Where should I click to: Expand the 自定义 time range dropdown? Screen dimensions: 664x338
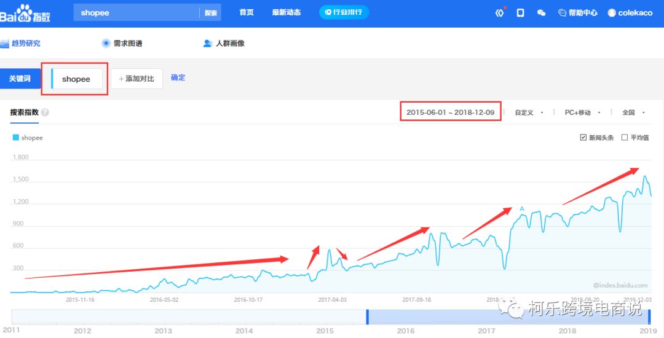coord(529,112)
